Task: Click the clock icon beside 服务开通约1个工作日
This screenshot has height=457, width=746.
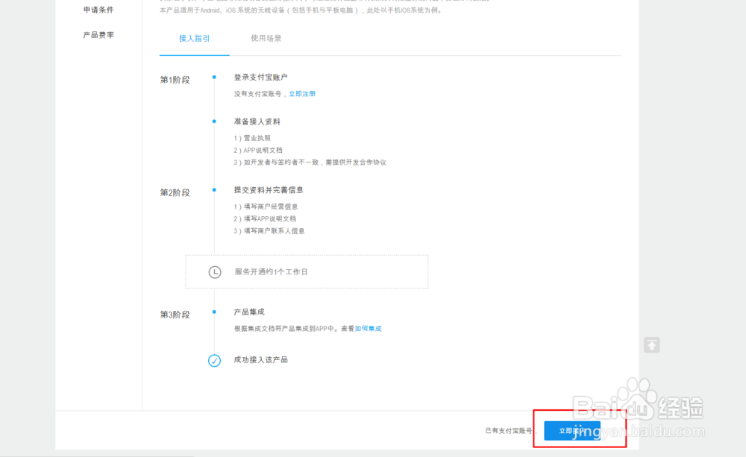Action: (214, 271)
